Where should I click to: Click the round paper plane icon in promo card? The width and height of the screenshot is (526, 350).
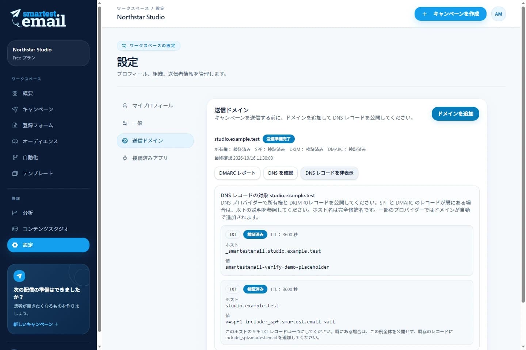tap(19, 276)
